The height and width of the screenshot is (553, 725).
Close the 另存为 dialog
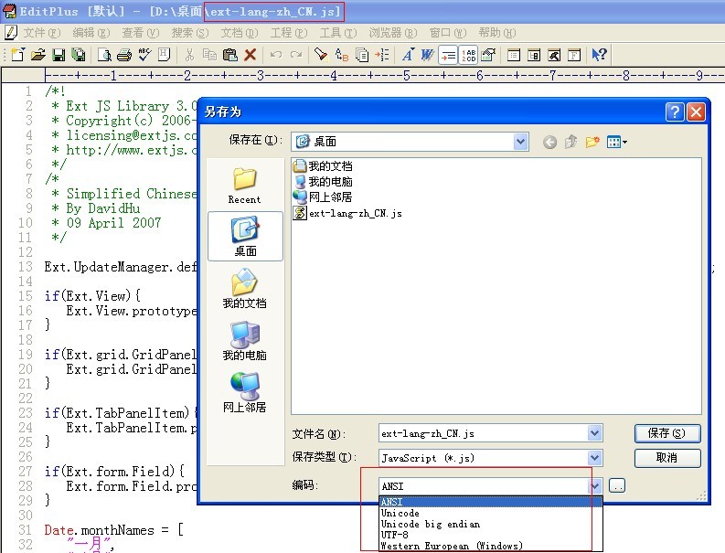pyautogui.click(x=696, y=112)
